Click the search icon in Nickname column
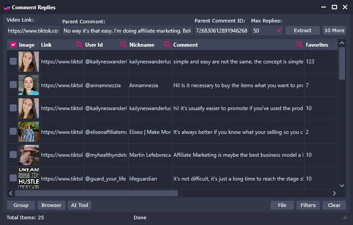 167,44
